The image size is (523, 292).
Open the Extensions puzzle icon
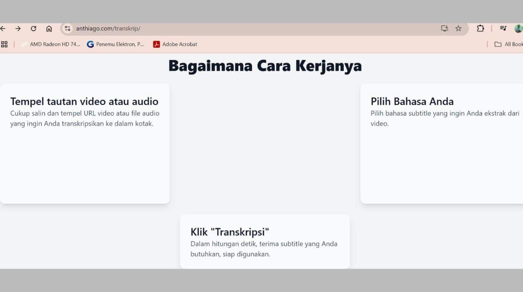pos(480,29)
